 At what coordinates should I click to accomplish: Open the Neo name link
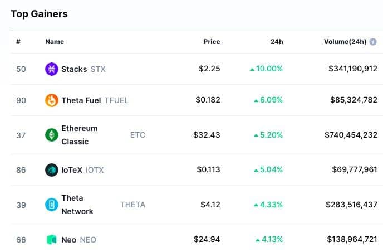68,240
